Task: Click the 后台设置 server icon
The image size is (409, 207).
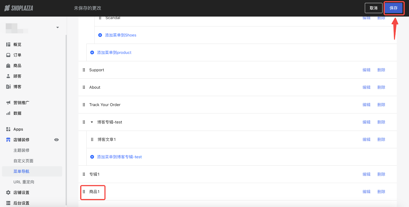Action: tap(8, 203)
